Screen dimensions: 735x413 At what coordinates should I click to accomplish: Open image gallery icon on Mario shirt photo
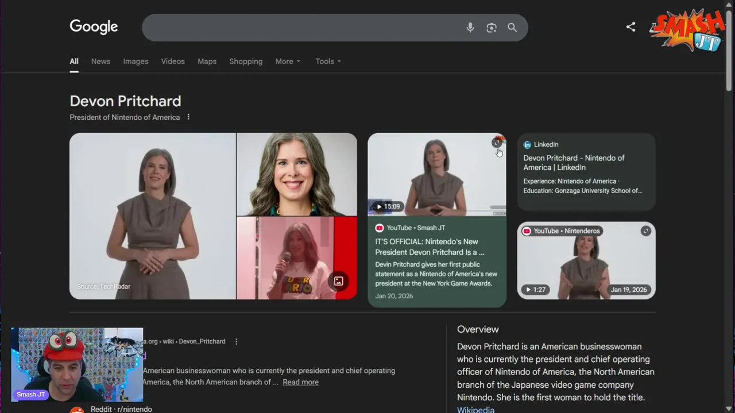339,281
